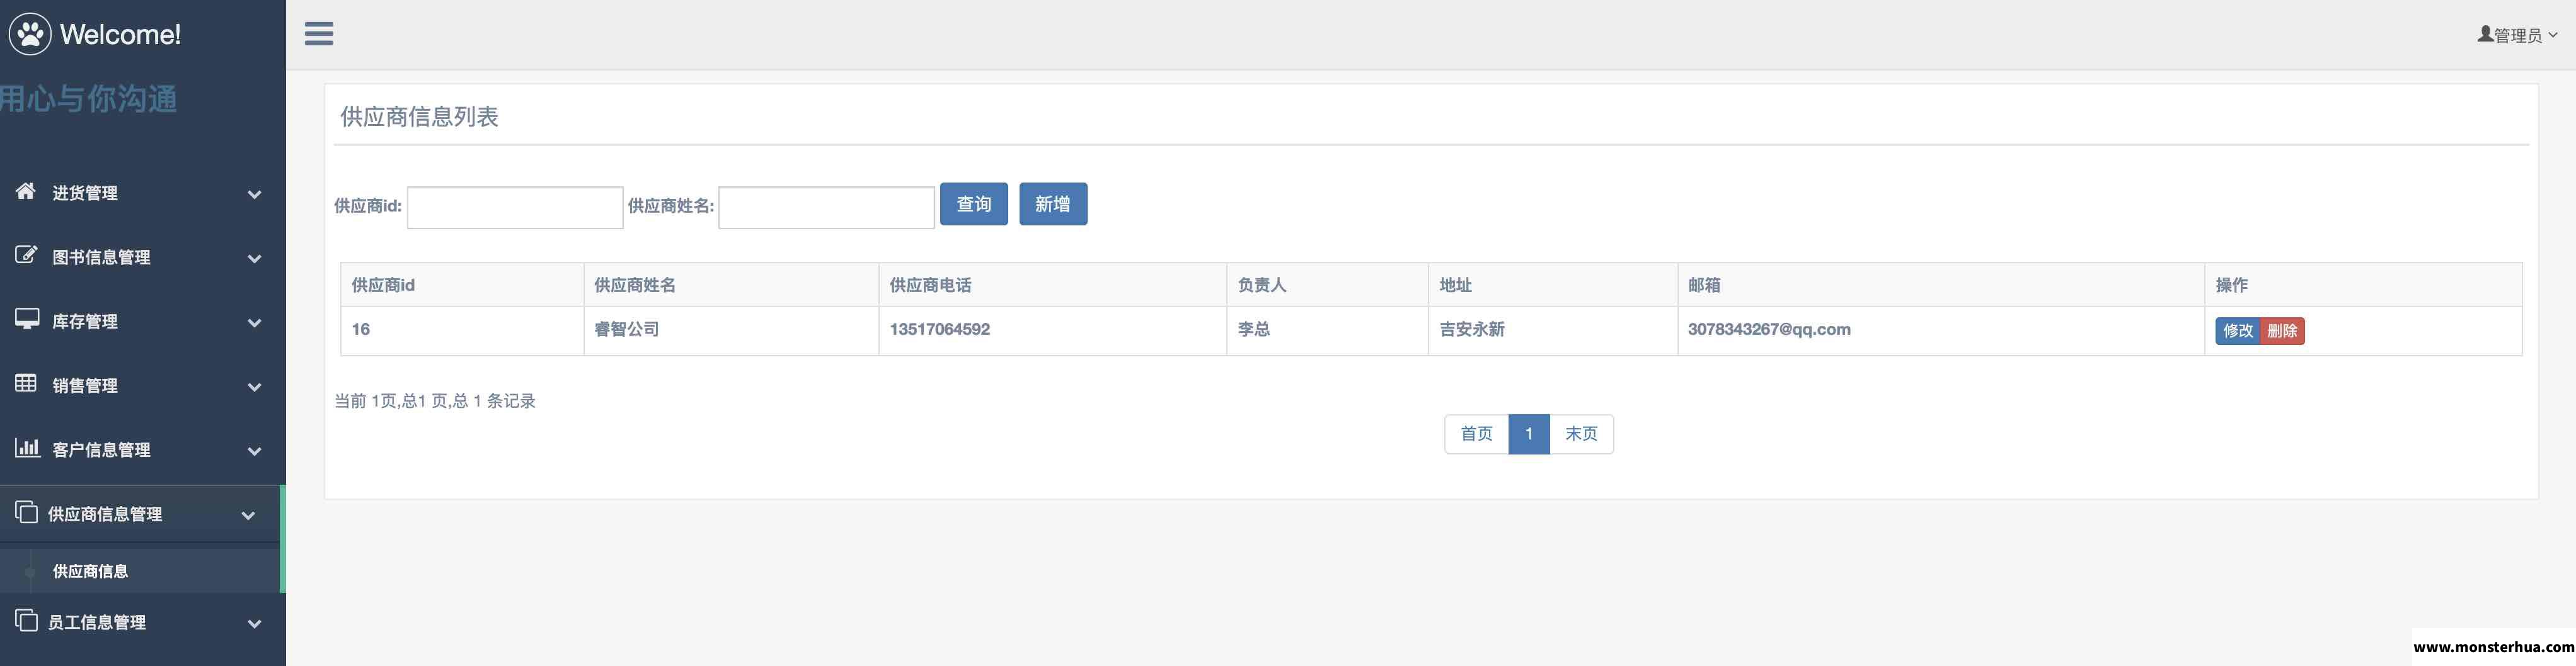
Task: Open the 员工信息管理 menu label
Action: tap(97, 622)
